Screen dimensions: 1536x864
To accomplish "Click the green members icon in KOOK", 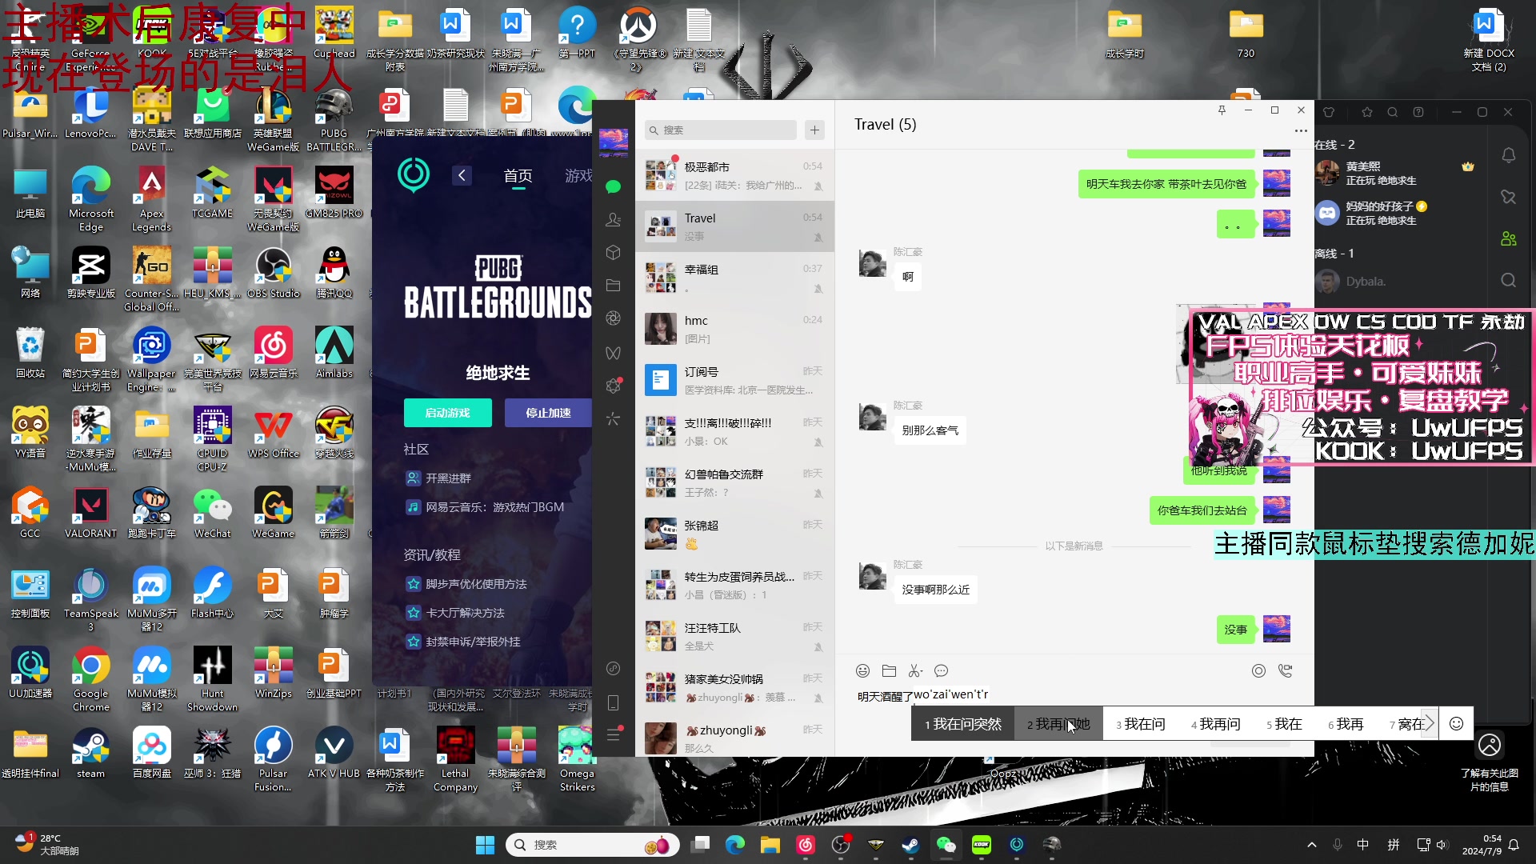I will (x=1508, y=238).
